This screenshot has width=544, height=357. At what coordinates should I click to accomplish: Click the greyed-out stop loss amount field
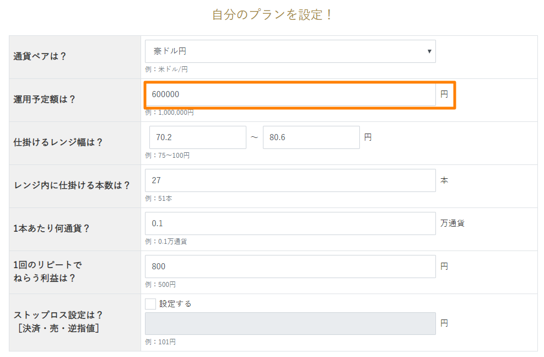[x=290, y=323]
